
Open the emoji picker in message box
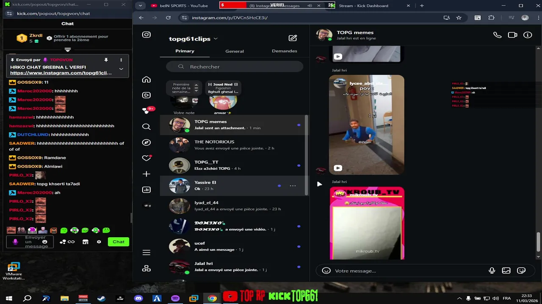pyautogui.click(x=326, y=271)
